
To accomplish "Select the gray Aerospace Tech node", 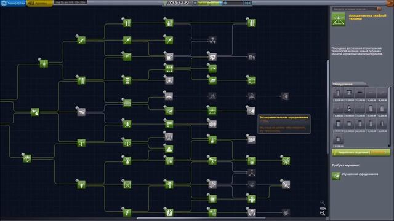I will tap(286, 96).
